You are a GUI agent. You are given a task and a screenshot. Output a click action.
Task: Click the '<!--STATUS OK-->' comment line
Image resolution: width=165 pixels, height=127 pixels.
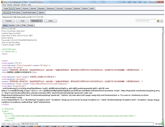tap(9, 51)
